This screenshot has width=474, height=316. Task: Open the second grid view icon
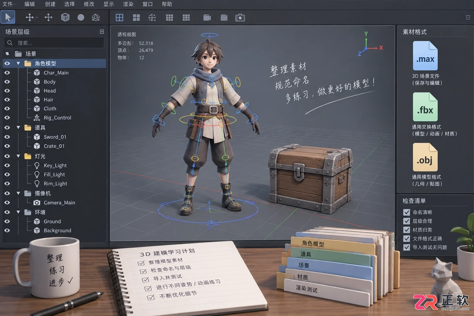[x=186, y=17]
